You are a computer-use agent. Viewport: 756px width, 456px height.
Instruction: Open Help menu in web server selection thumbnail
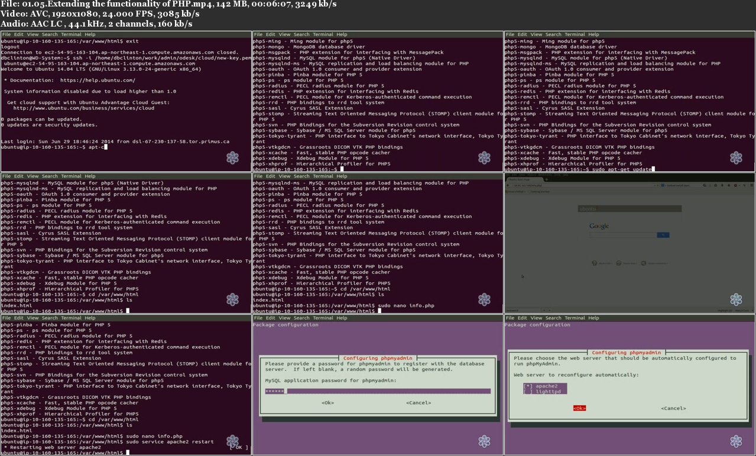pyautogui.click(x=593, y=318)
